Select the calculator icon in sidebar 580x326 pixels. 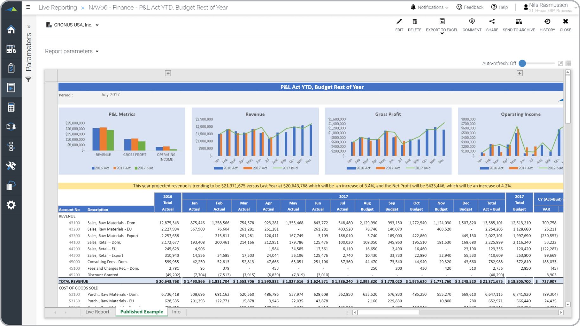pyautogui.click(x=11, y=107)
